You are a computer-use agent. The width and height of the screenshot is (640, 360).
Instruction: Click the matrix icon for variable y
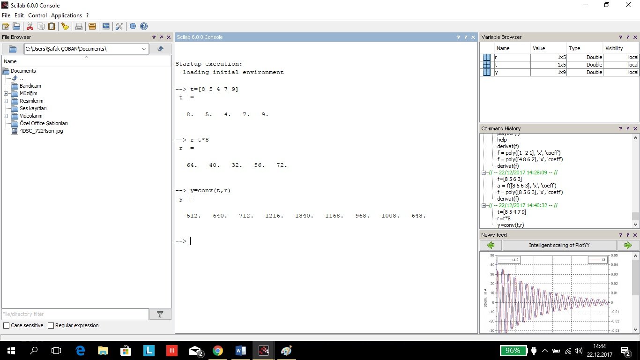(486, 72)
